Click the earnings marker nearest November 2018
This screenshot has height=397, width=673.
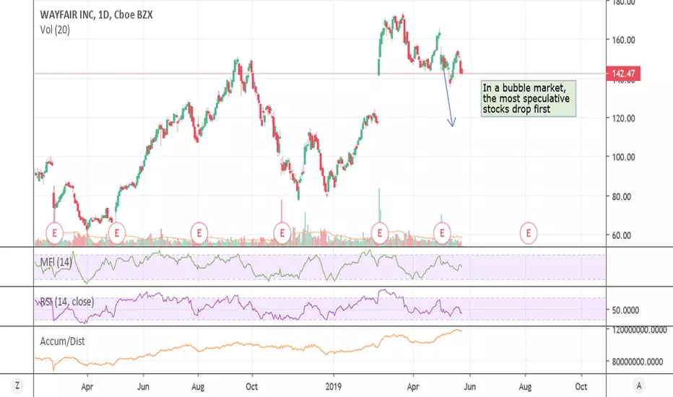282,233
